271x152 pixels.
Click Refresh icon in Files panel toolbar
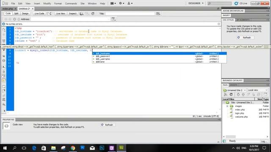[x=231, y=95]
